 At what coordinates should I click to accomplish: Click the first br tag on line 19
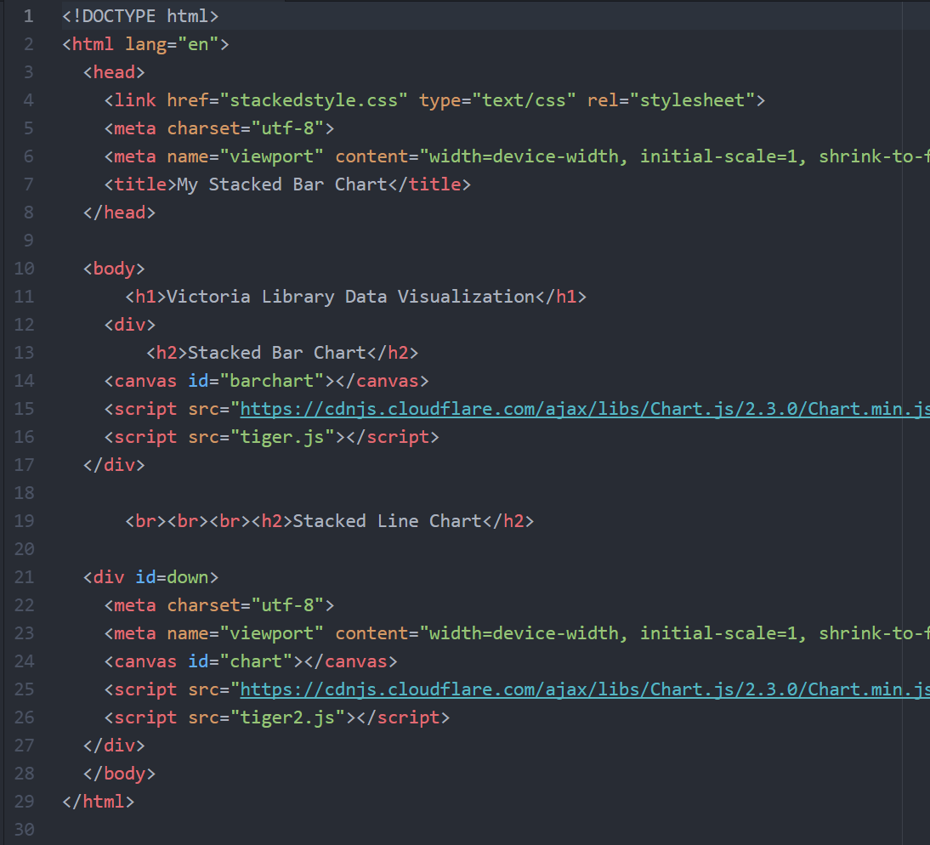[146, 521]
